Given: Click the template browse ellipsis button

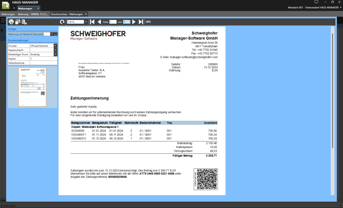Looking at the screenshot, I should click(56, 34).
